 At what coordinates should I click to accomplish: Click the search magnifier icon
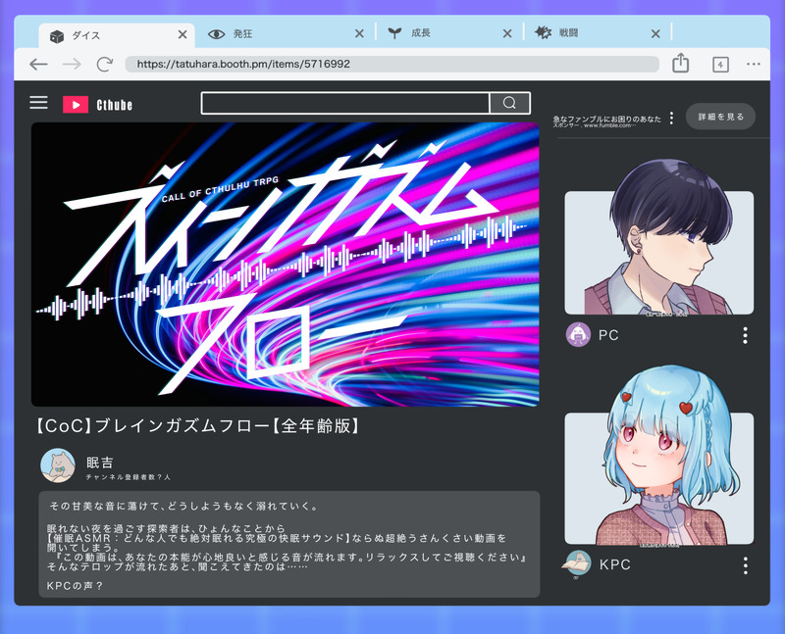509,103
